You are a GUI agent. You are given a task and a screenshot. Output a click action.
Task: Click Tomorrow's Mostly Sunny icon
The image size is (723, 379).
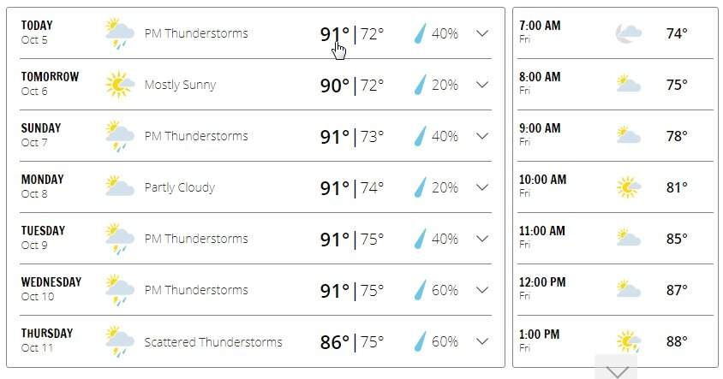[x=119, y=85]
